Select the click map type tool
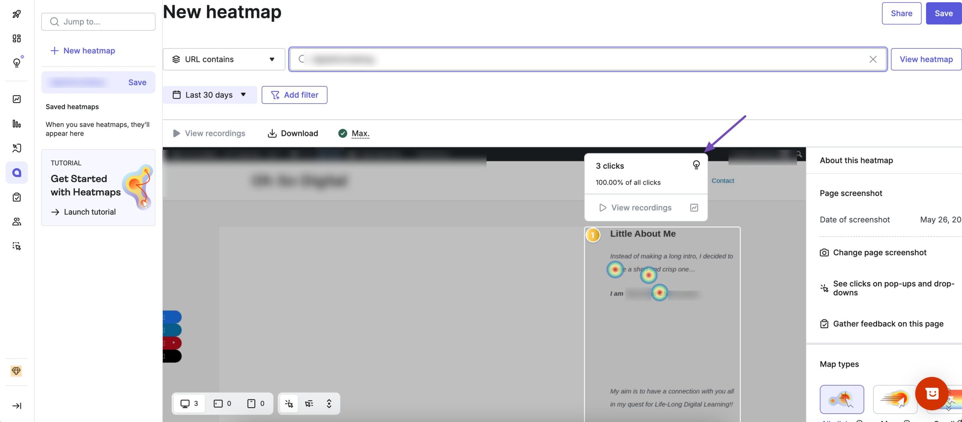The image size is (962, 422). 289,404
